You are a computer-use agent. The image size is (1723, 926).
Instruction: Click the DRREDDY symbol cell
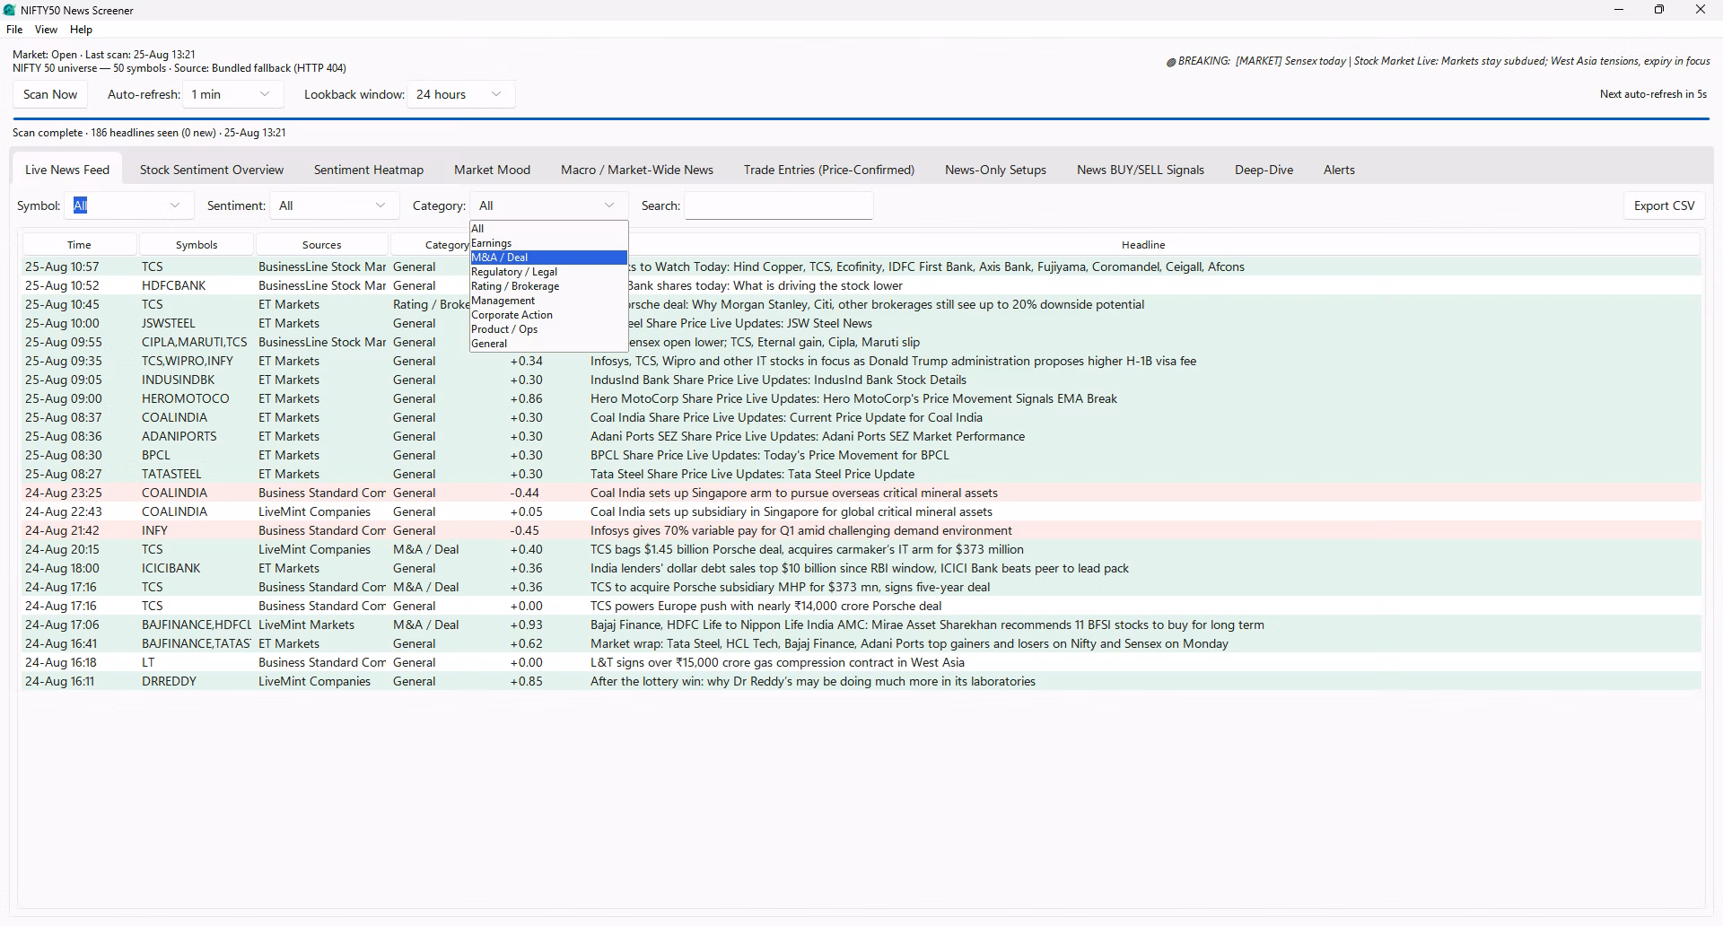click(x=169, y=681)
